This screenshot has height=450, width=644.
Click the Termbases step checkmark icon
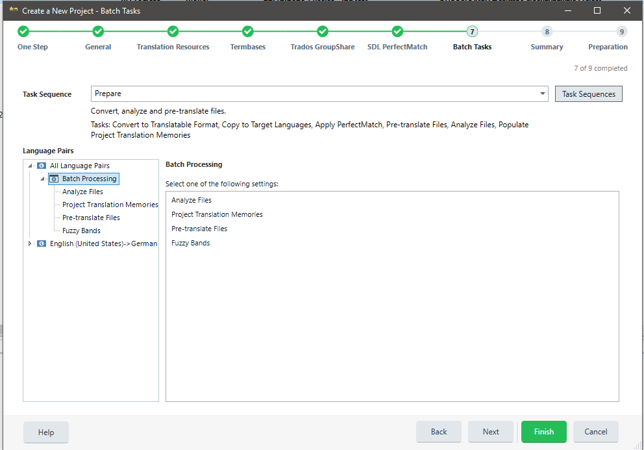247,32
